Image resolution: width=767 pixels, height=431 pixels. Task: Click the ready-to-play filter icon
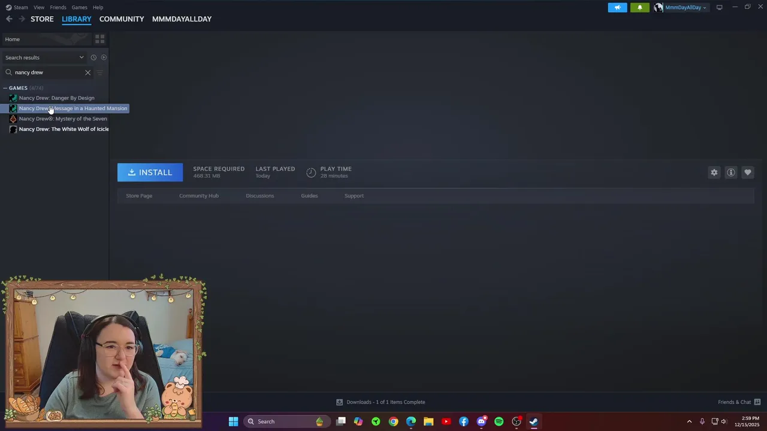104,57
